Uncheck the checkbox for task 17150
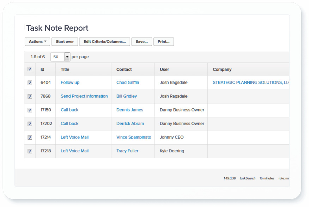The height and width of the screenshot is (207, 309). [30, 110]
